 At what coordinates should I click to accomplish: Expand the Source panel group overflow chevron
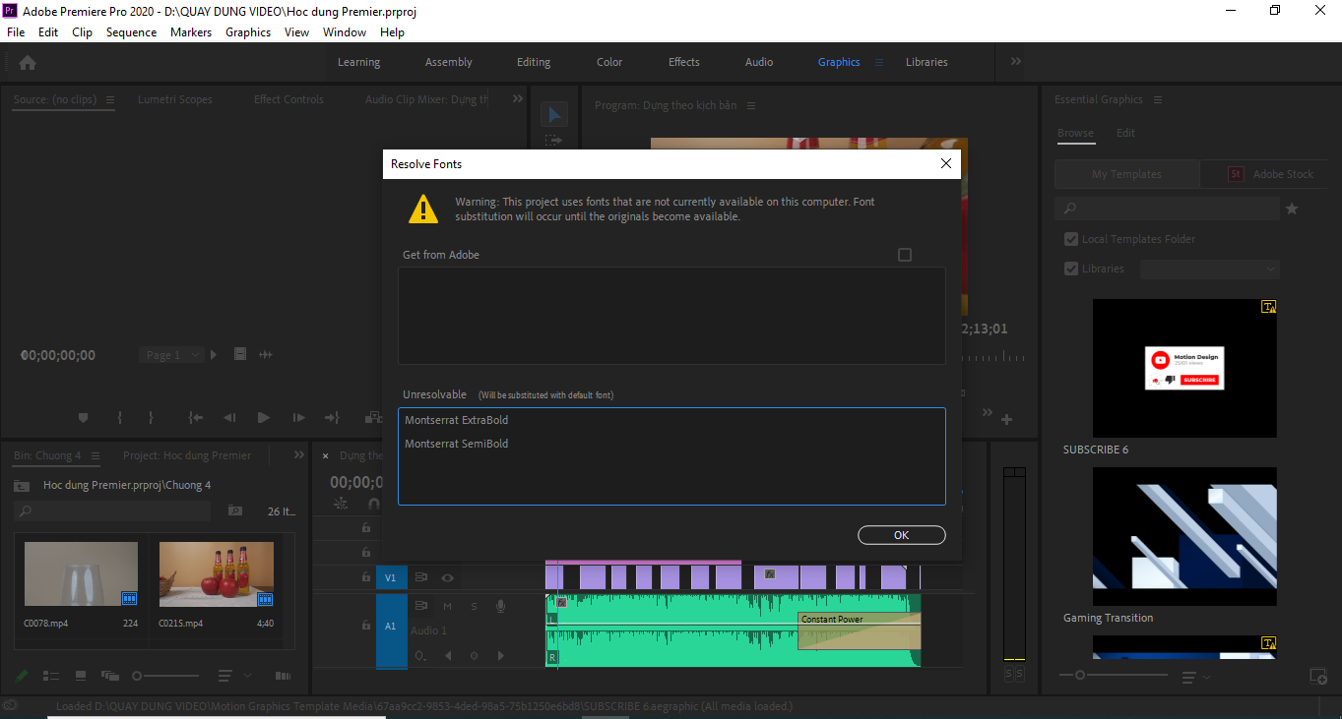(517, 98)
